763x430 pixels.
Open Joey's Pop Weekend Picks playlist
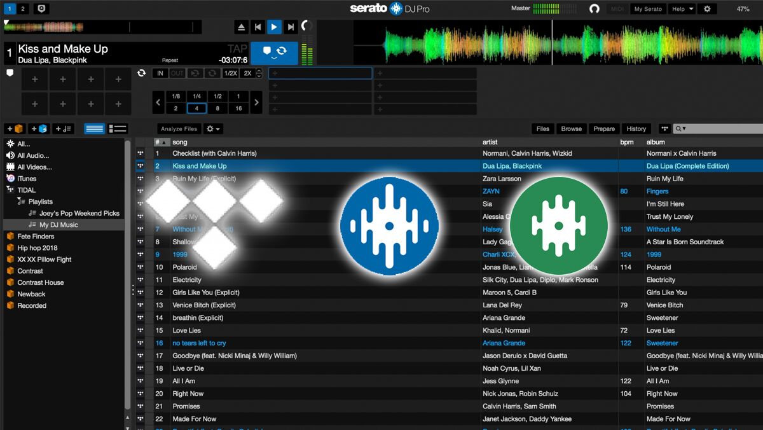coord(79,213)
